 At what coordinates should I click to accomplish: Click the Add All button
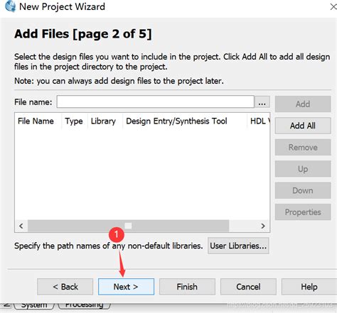pos(303,126)
